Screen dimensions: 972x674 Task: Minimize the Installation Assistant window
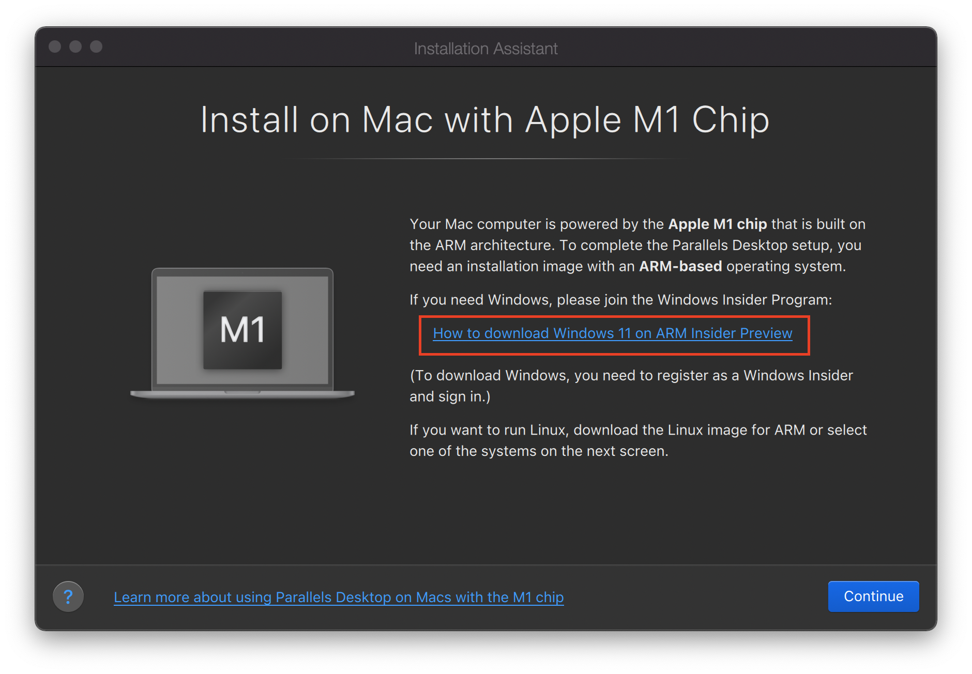[75, 47]
